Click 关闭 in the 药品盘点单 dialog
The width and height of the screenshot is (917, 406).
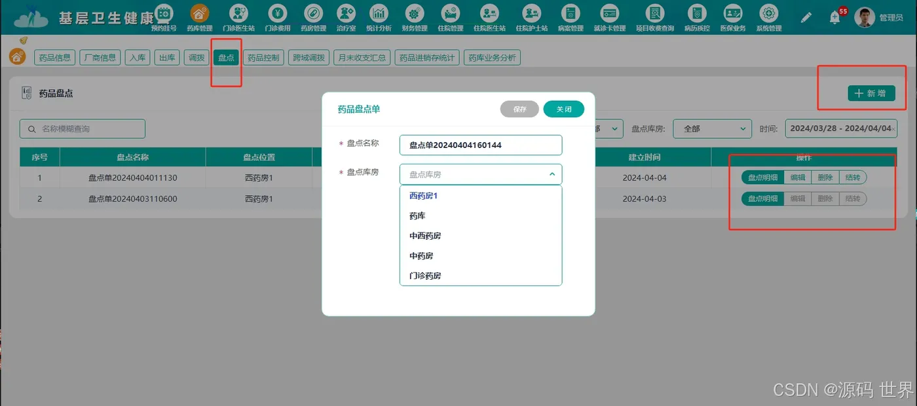pyautogui.click(x=564, y=109)
